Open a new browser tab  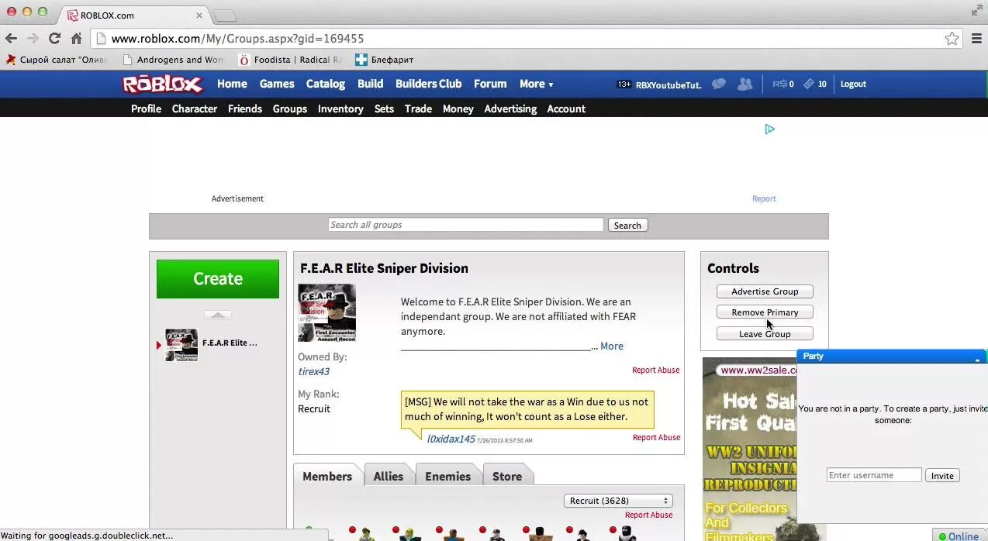pos(224,16)
